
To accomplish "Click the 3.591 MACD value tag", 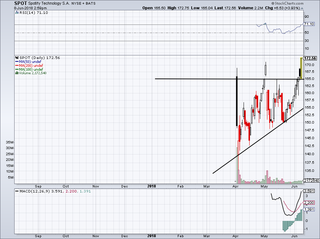I will (309, 191).
